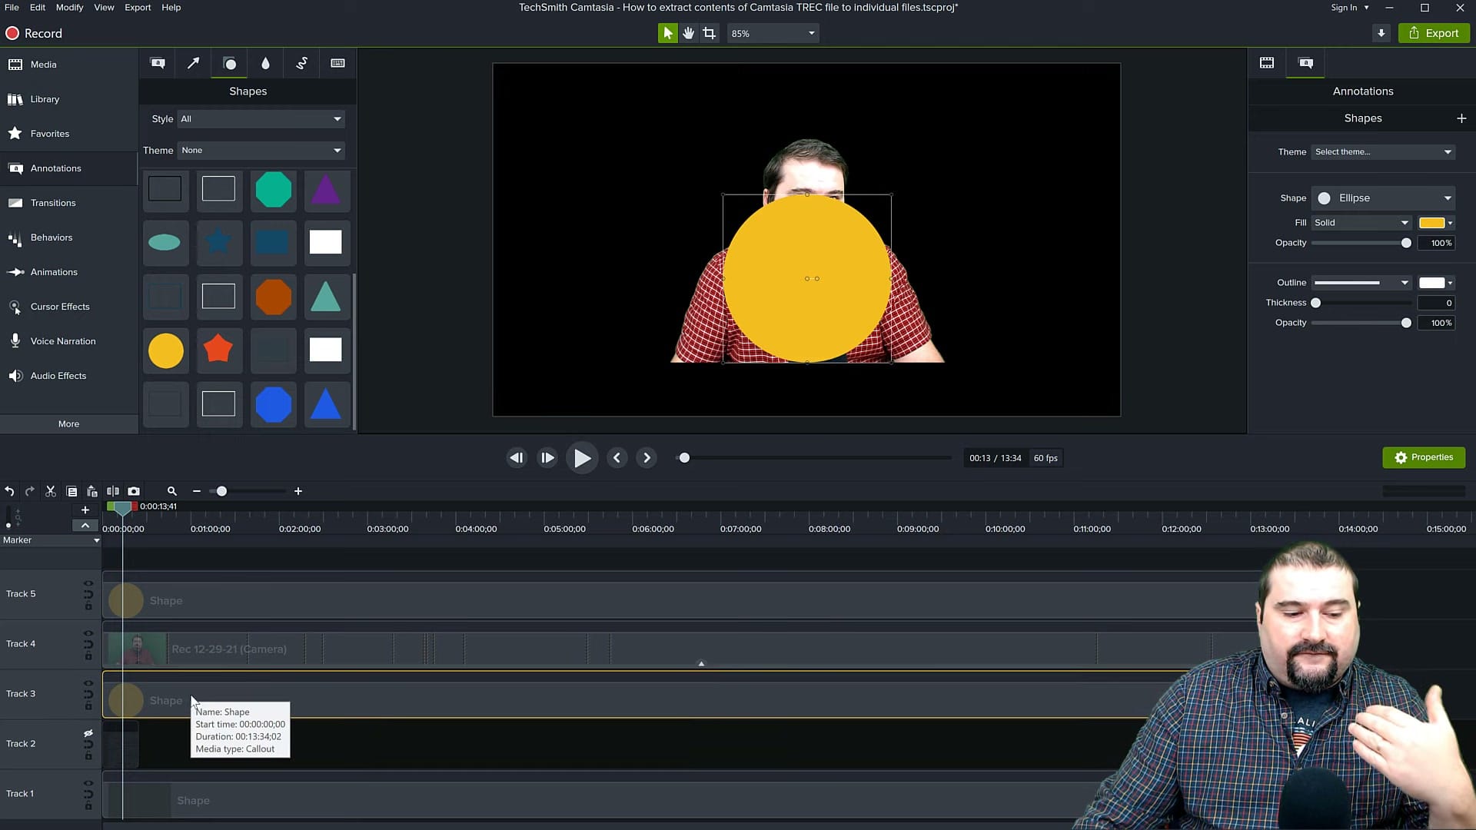Open the Blur annotation category
This screenshot has width=1476, height=830.
click(264, 63)
